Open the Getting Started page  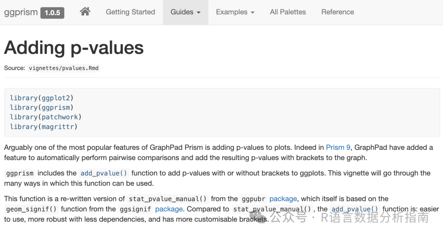coord(130,12)
